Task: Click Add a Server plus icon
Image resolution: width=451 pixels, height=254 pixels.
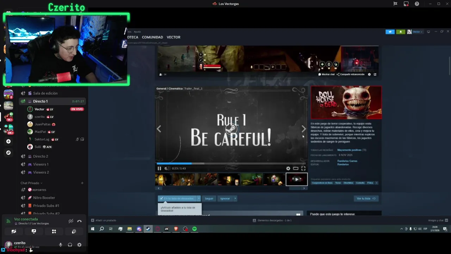Action: click(8, 141)
